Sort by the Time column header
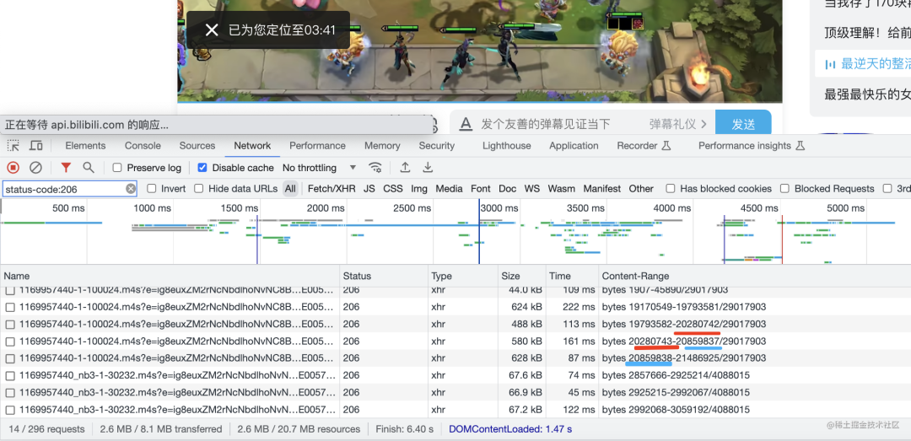 coord(572,276)
